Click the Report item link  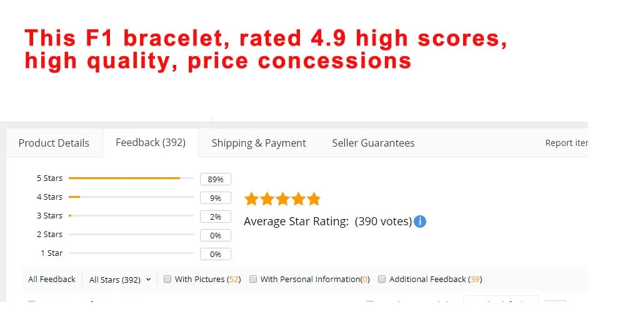[566, 143]
